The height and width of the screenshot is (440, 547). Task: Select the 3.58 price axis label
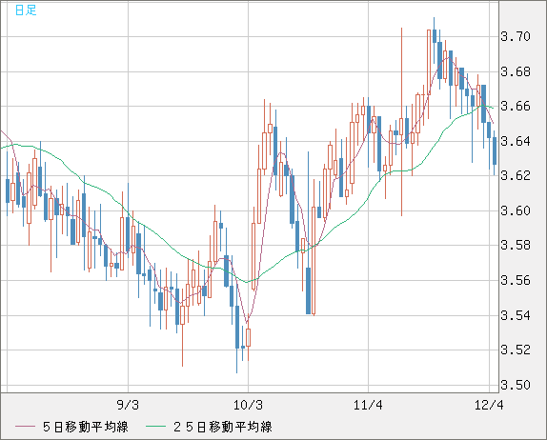516,245
